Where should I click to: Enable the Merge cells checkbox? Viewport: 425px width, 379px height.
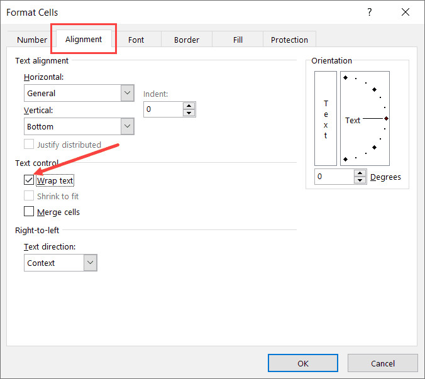pyautogui.click(x=29, y=212)
